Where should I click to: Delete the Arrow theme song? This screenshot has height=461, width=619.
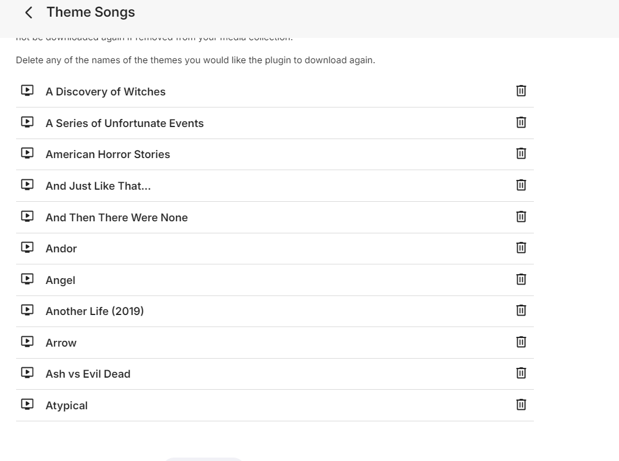pyautogui.click(x=521, y=342)
